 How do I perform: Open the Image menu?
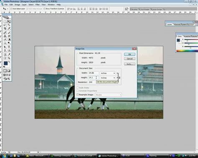(x=17, y=5)
